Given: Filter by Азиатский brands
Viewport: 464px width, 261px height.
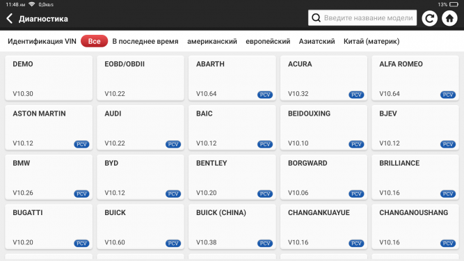Looking at the screenshot, I should click(317, 41).
